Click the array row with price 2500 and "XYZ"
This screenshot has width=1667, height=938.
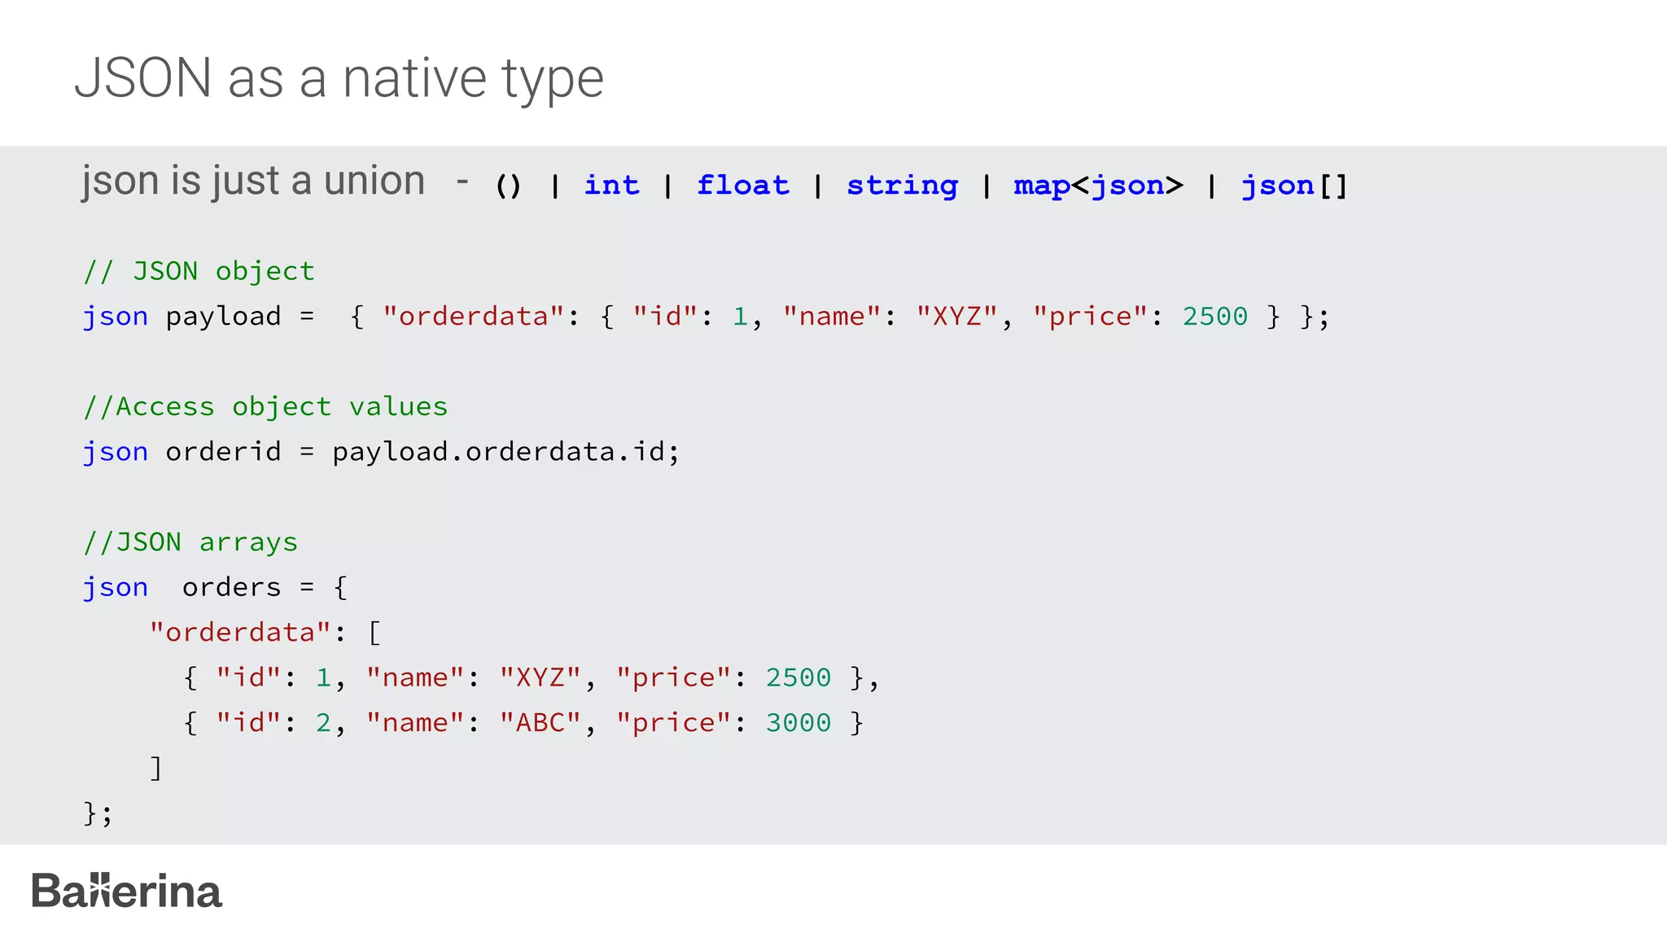point(532,677)
